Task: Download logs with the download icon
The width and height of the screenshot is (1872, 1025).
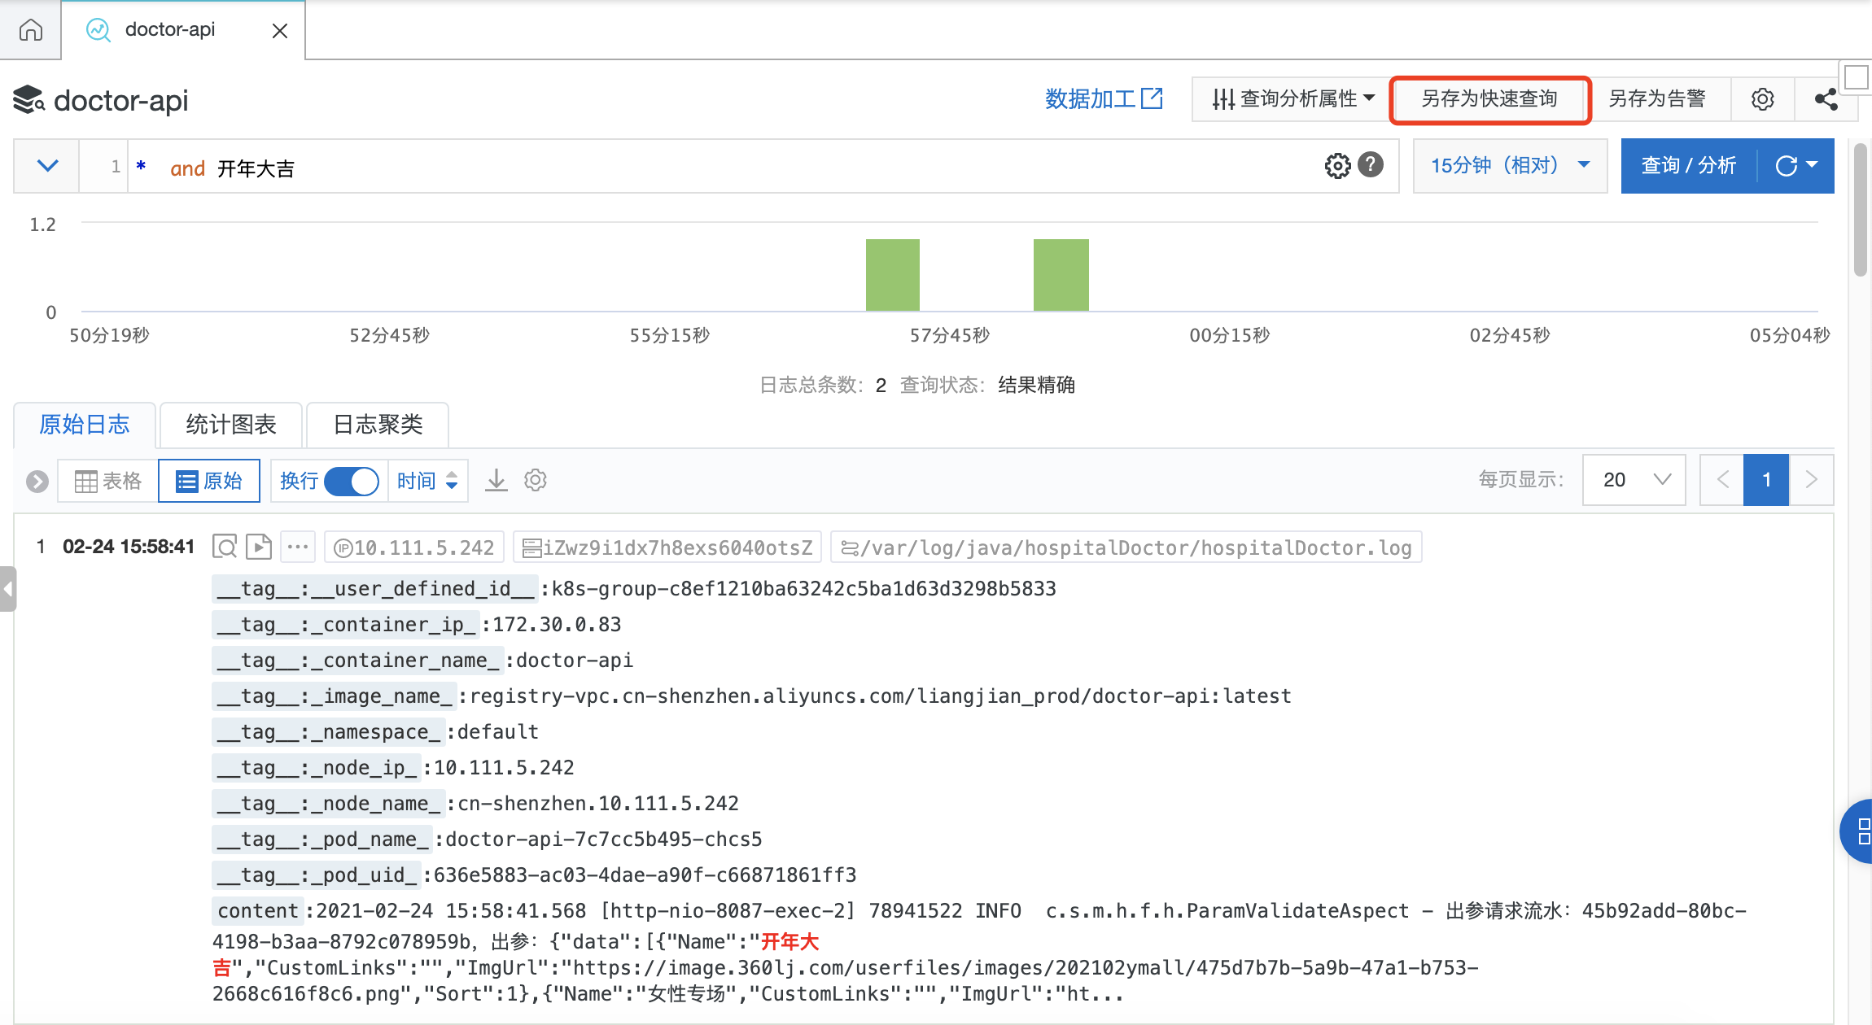Action: (496, 480)
